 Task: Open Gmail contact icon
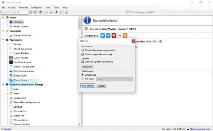pyautogui.click(x=119, y=36)
